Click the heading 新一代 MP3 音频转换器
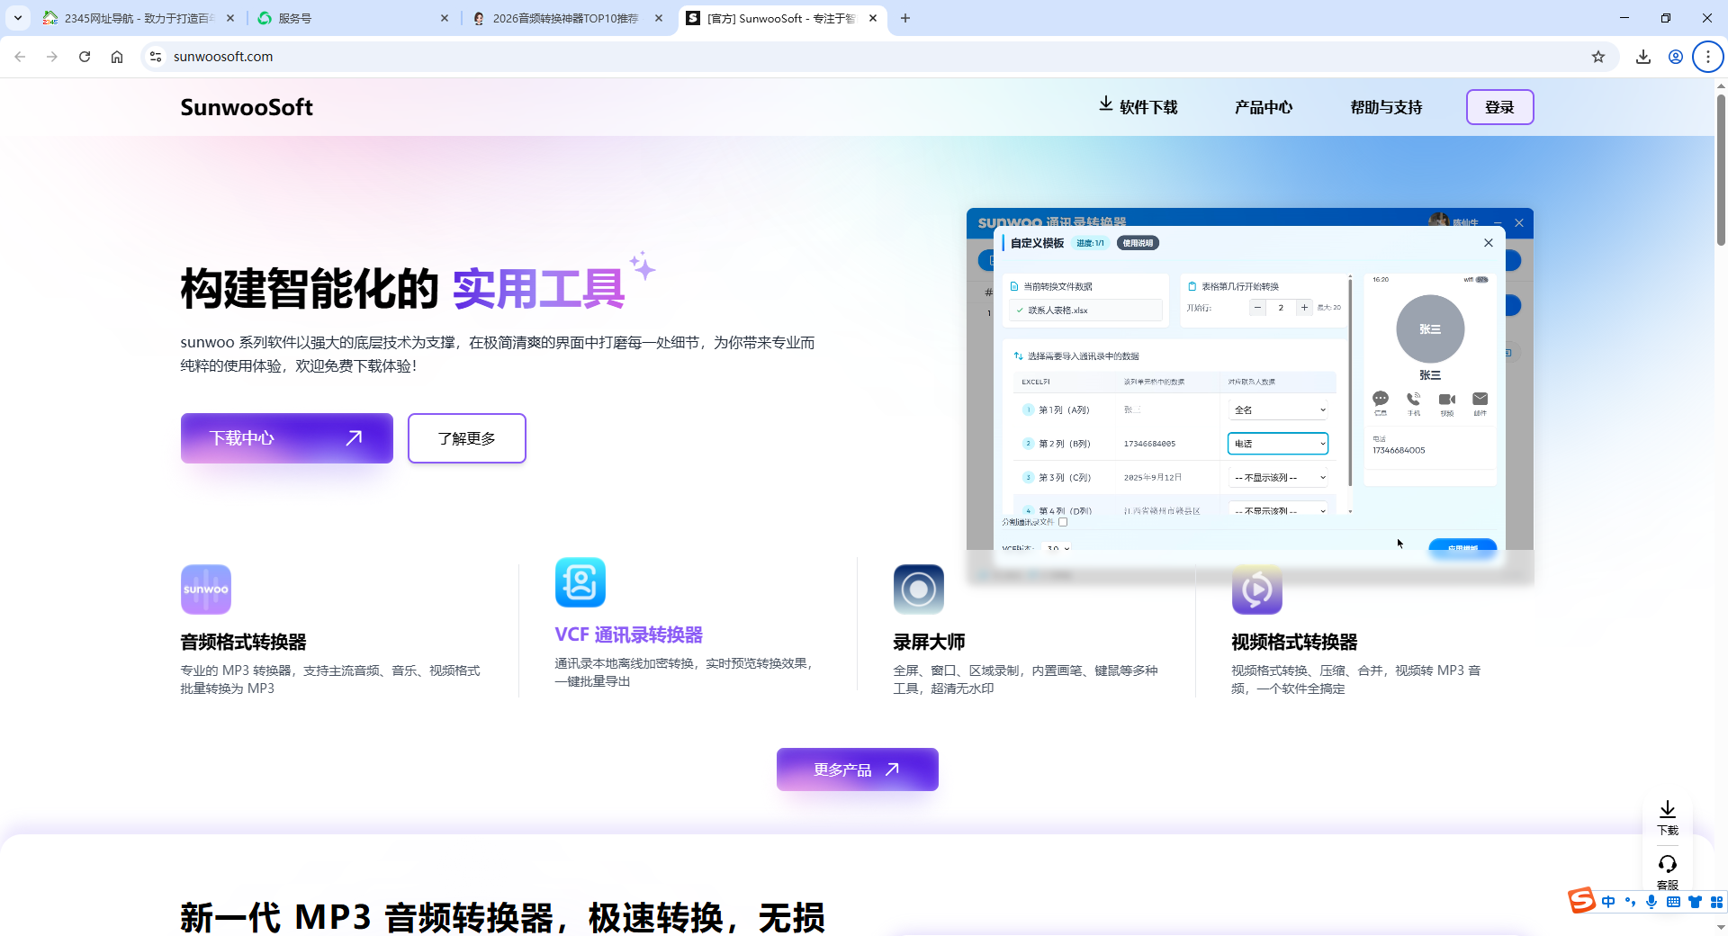The image size is (1728, 936). 503,917
